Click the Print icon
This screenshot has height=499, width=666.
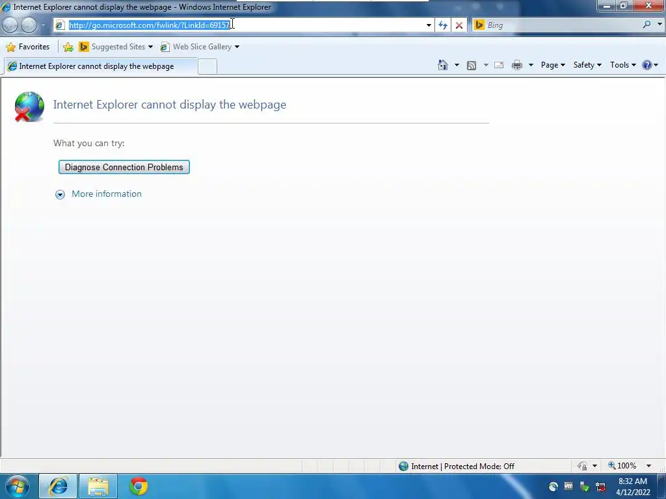click(517, 65)
